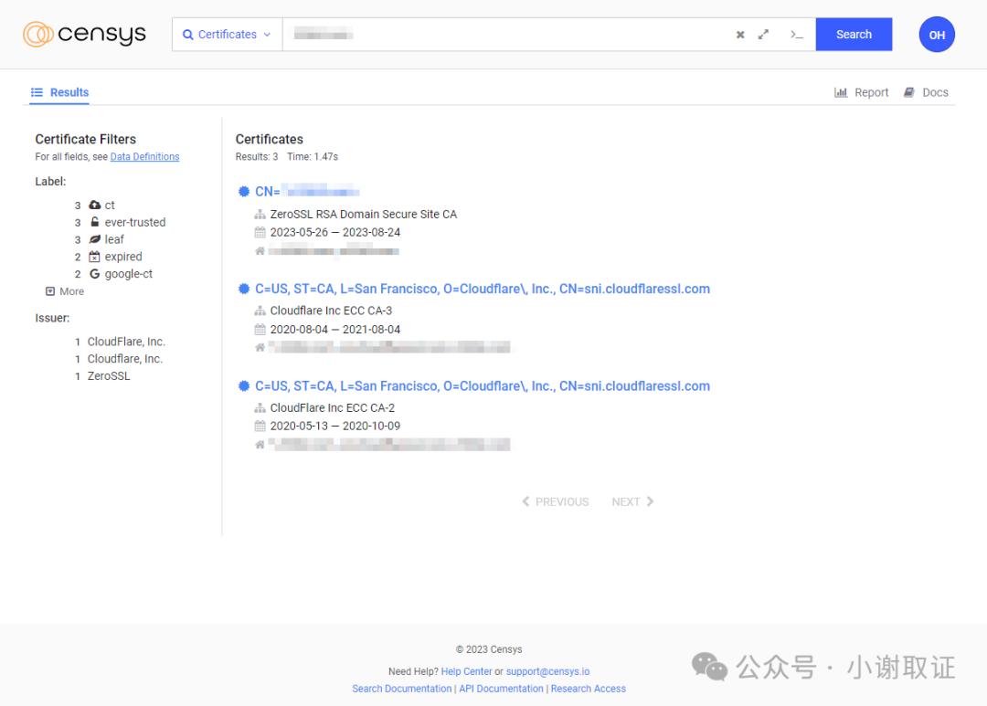This screenshot has width=987, height=706.
Task: Click the issuer icon beside Cloudflare Inc ECC CA-3
Action: pyautogui.click(x=260, y=311)
